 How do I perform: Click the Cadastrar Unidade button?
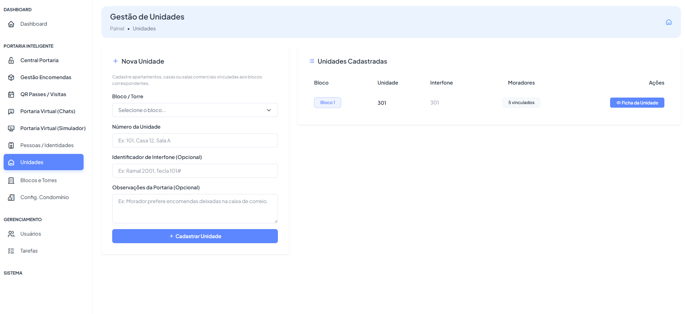[195, 236]
